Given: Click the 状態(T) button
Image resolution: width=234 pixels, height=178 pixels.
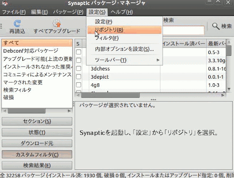Looking at the screenshot, I should (37, 132).
